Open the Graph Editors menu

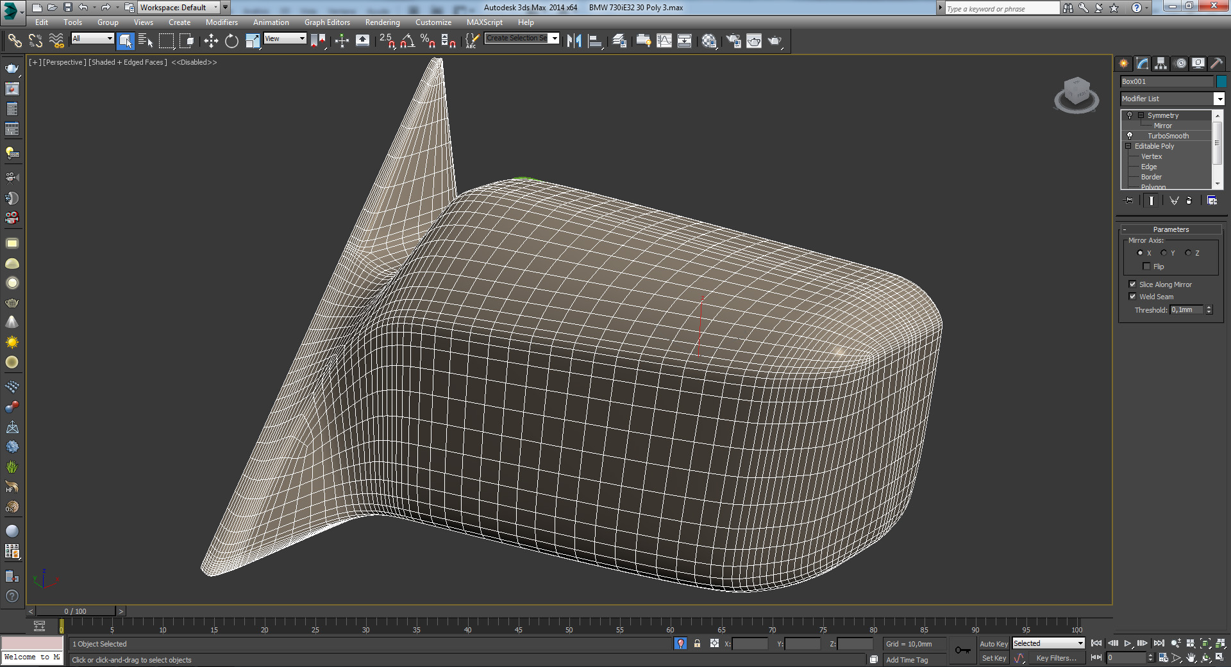point(327,22)
